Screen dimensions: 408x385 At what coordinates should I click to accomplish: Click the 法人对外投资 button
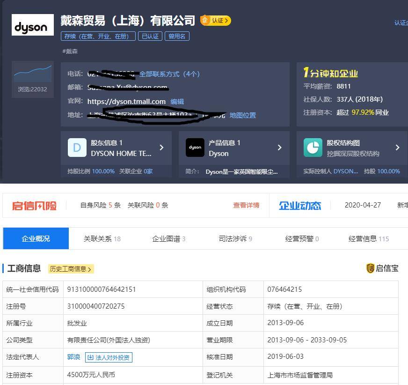109,357
